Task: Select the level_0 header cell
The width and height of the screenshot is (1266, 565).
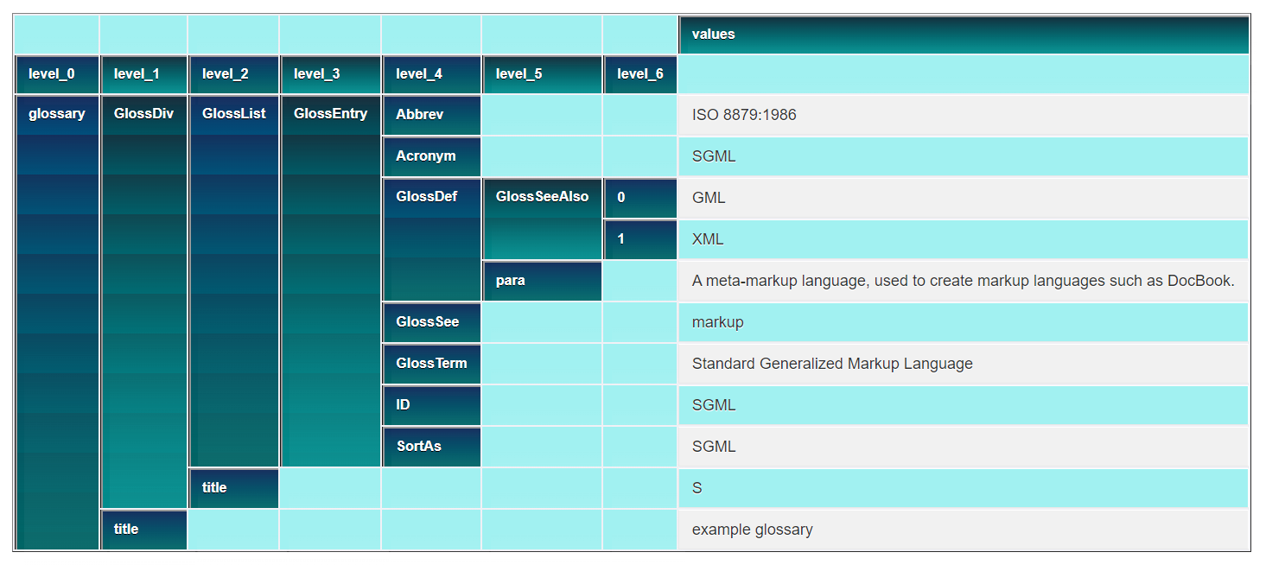Action: click(x=57, y=74)
